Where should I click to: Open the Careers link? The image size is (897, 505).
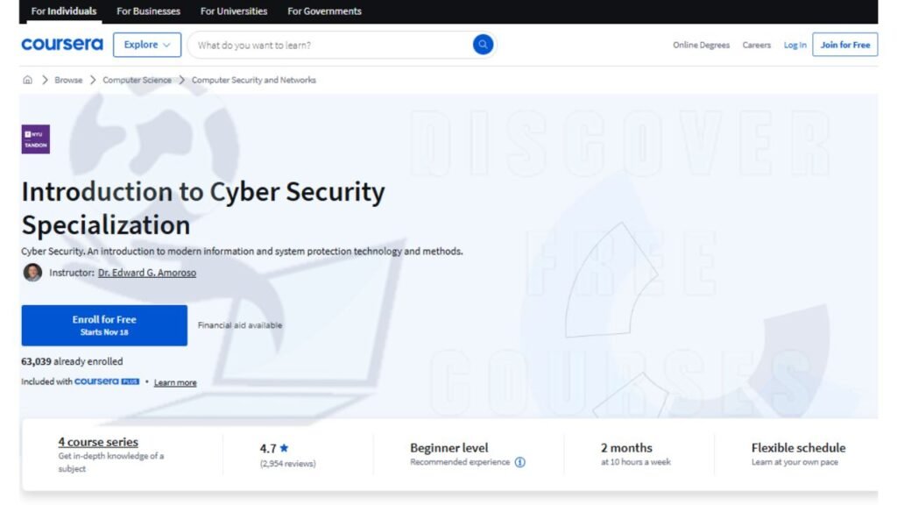pyautogui.click(x=756, y=45)
